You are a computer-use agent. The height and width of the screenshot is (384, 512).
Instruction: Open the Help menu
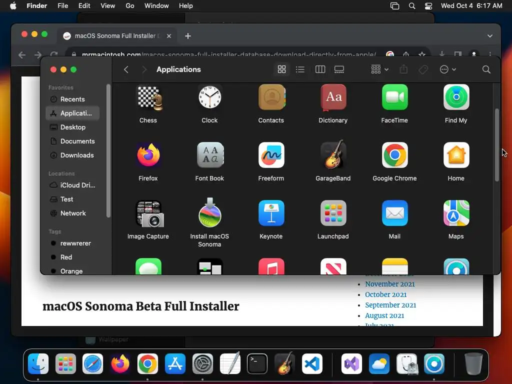tap(186, 6)
